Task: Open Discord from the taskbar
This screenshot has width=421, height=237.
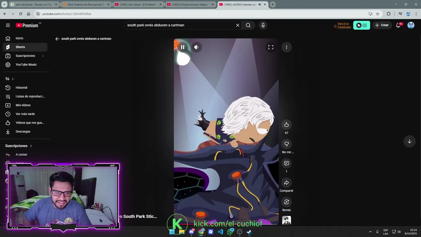Action: [191, 232]
